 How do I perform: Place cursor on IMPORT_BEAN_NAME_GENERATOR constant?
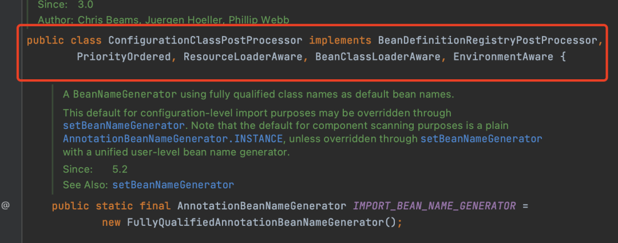(434, 206)
